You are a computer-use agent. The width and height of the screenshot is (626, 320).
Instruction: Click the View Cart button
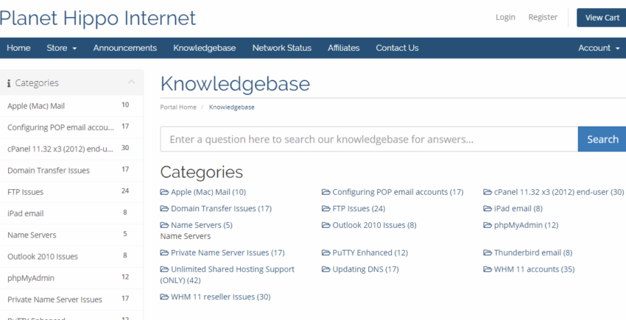pos(602,18)
